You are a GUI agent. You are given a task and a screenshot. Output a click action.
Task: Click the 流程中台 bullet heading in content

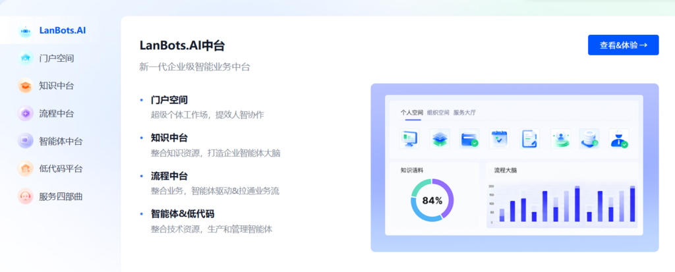click(x=169, y=176)
